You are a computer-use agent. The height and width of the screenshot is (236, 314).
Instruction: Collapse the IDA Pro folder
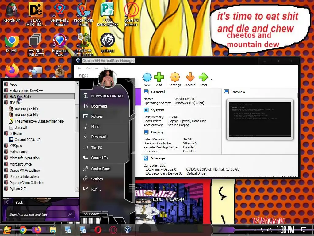coord(39,103)
